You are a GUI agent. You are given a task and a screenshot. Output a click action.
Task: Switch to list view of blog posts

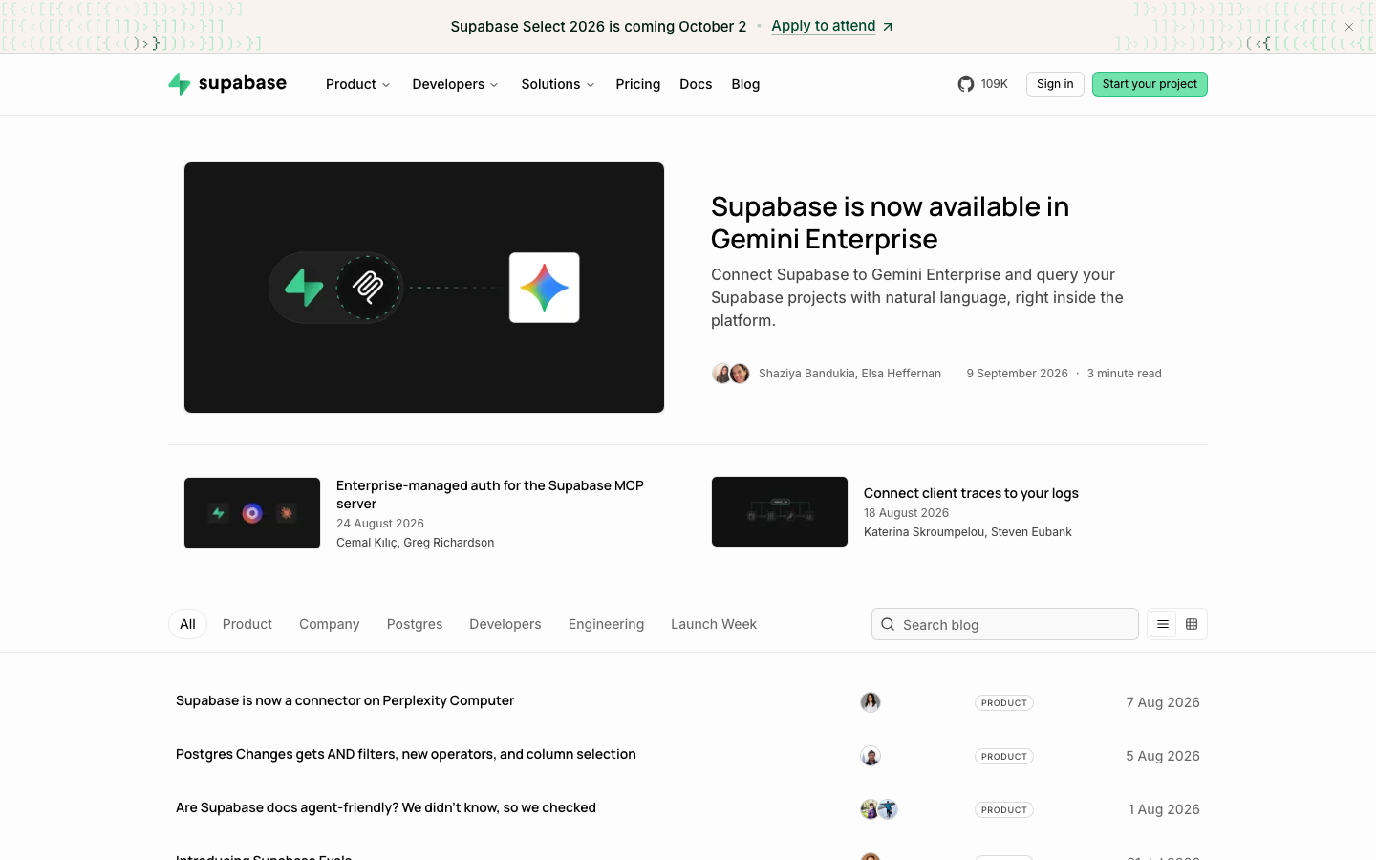point(1163,624)
